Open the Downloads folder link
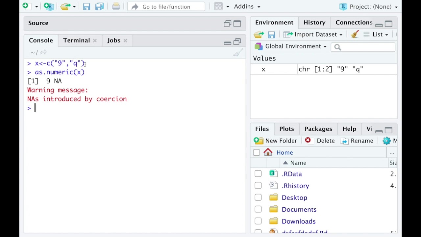The height and width of the screenshot is (237, 421). tap(298, 221)
